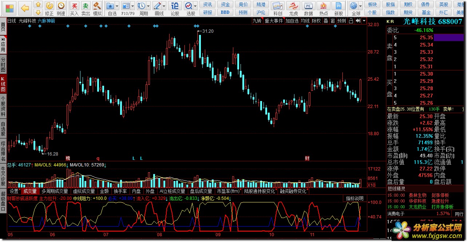Toggle the chart lock icon
The image size is (468, 242).
[x=351, y=21]
